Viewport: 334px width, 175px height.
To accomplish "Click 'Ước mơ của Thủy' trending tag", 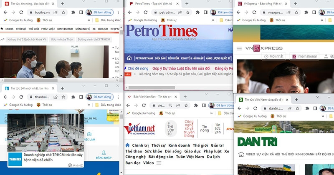I will click(62, 39).
